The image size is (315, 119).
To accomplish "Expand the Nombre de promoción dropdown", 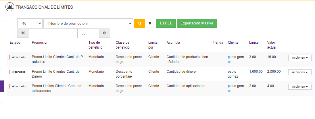I will 88,23.
